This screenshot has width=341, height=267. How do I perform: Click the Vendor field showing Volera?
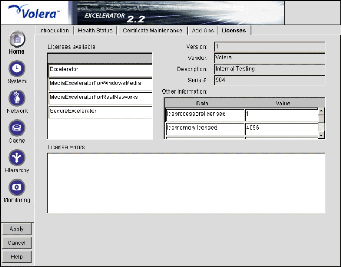[x=270, y=58]
